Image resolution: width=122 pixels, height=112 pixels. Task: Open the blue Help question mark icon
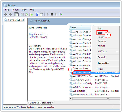coord(37,14)
